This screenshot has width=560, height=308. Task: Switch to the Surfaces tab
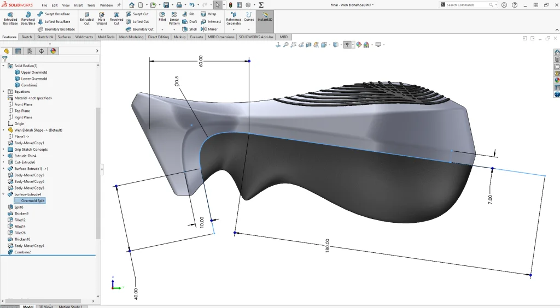click(x=64, y=37)
